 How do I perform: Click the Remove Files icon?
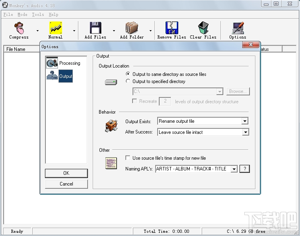coord(171,28)
